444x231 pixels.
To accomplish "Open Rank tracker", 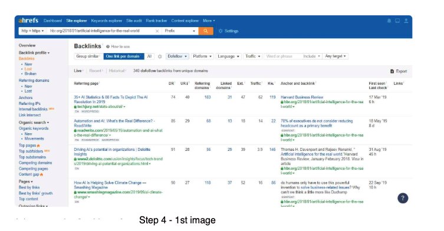I will [x=156, y=21].
